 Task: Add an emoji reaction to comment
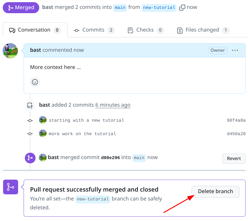point(35,82)
